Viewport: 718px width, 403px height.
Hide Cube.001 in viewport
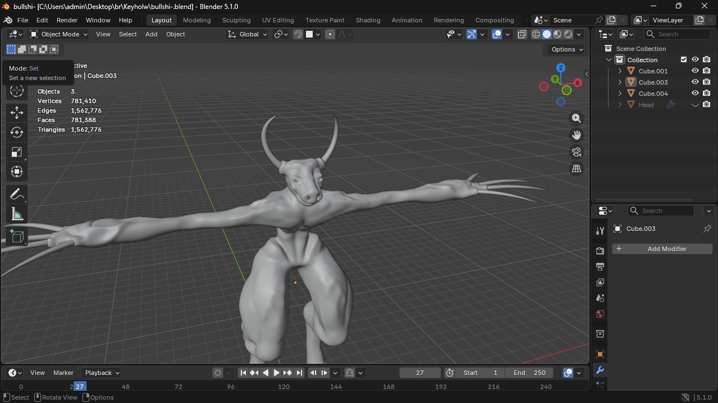[x=695, y=71]
